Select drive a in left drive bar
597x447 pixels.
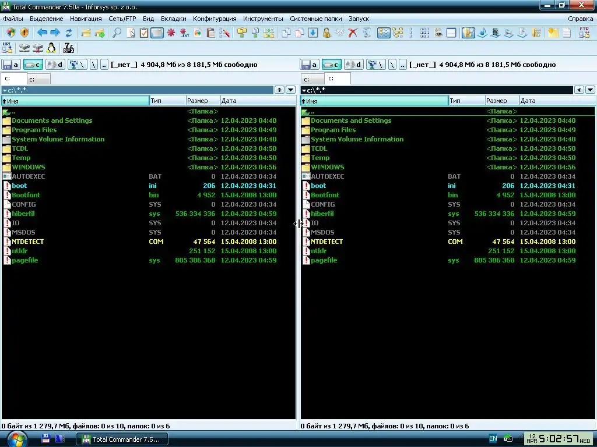11,65
